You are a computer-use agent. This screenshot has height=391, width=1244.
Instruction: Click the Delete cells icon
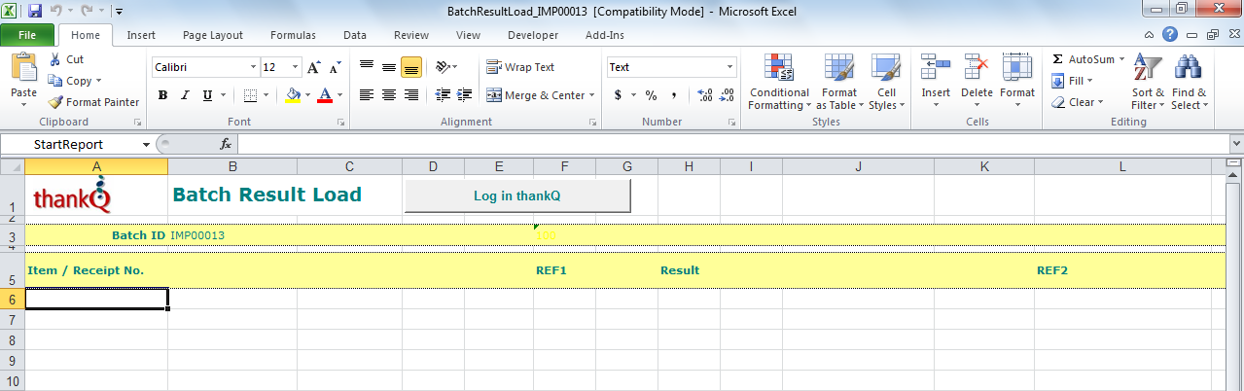977,66
